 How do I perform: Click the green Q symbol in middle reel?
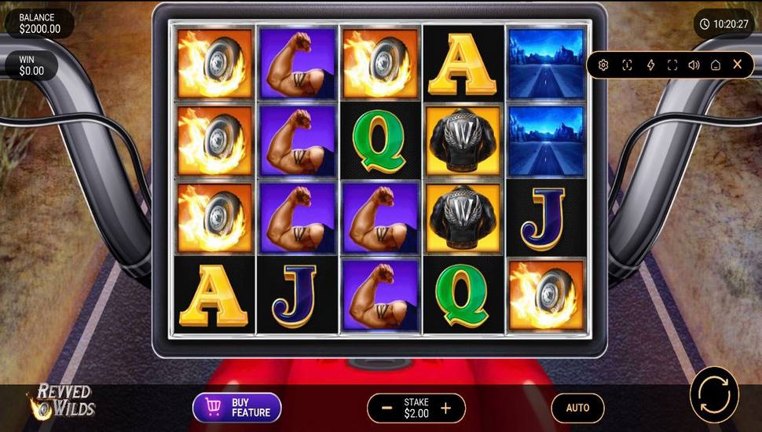pos(380,141)
